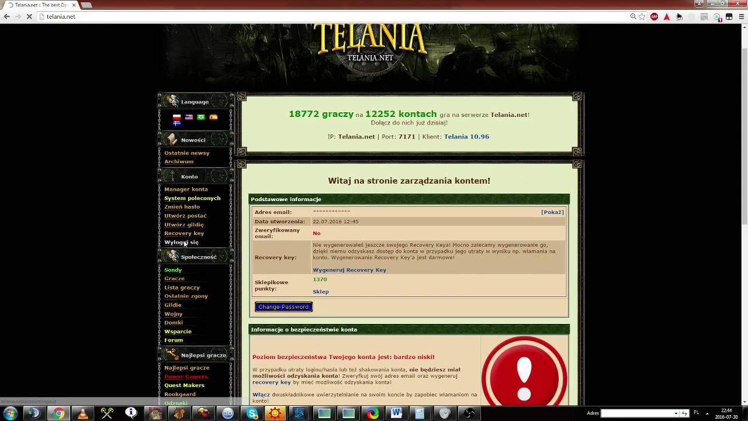Open the OBS taskbar icon

(469, 413)
